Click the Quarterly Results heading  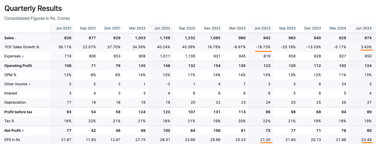coord(33,9)
